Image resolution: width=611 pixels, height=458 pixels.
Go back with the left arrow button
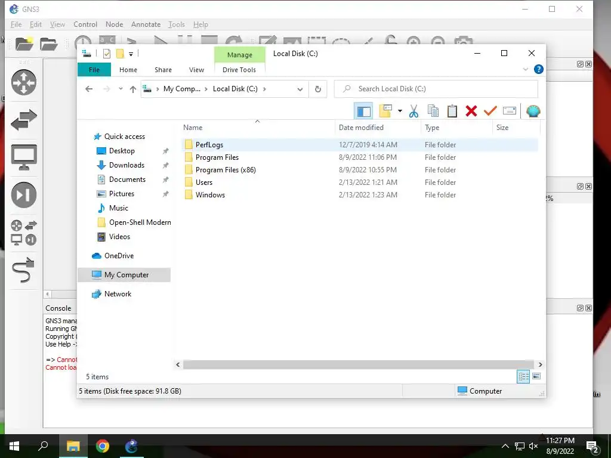point(89,89)
